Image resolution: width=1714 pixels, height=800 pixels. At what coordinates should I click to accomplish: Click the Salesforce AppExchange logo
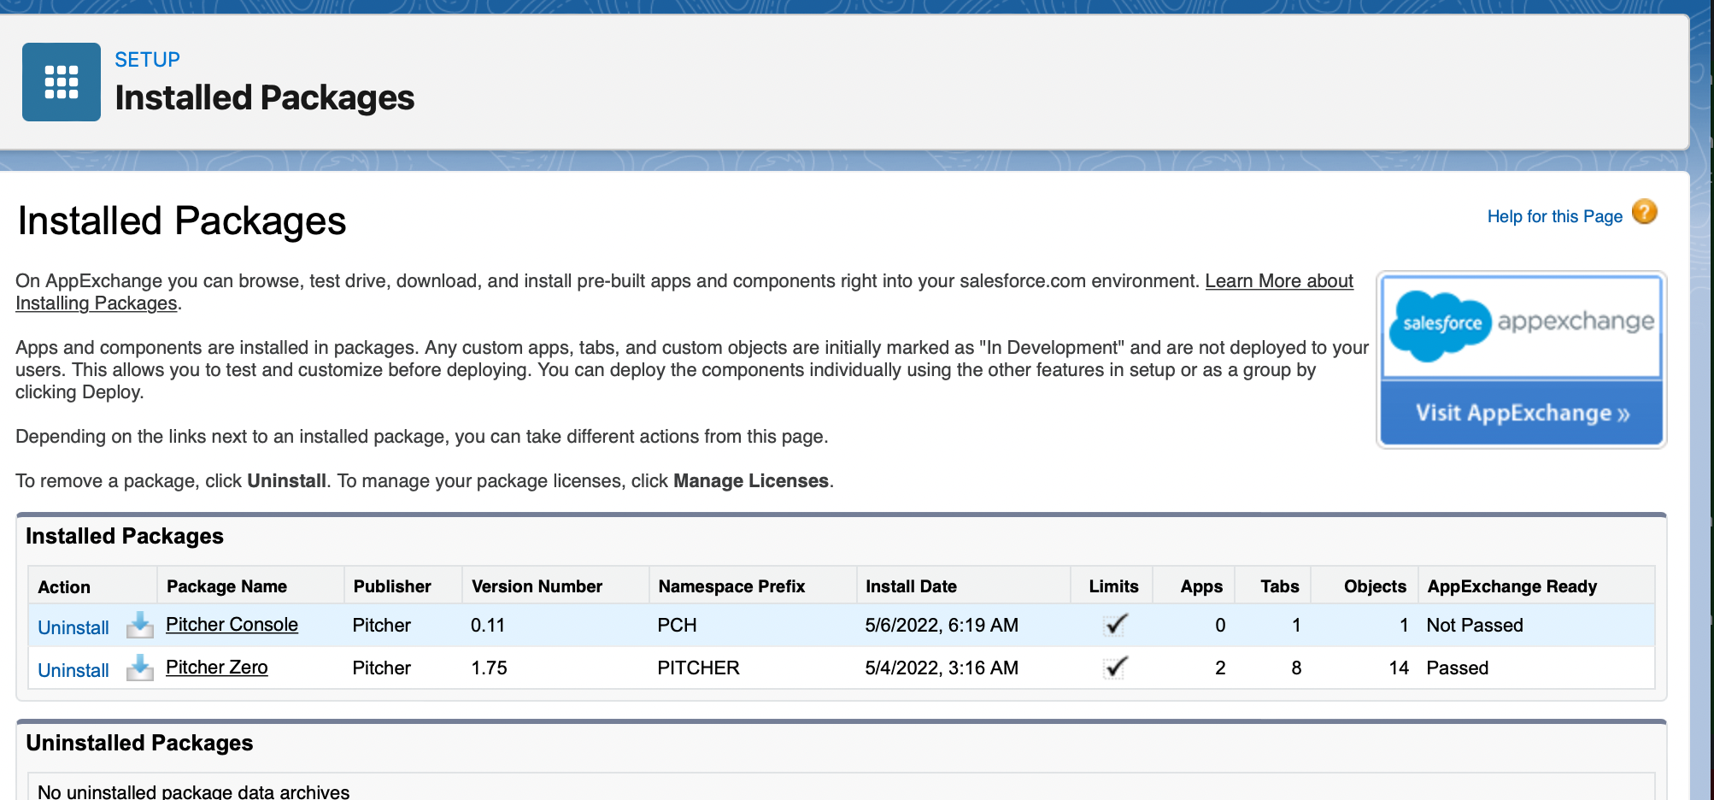[x=1521, y=325]
